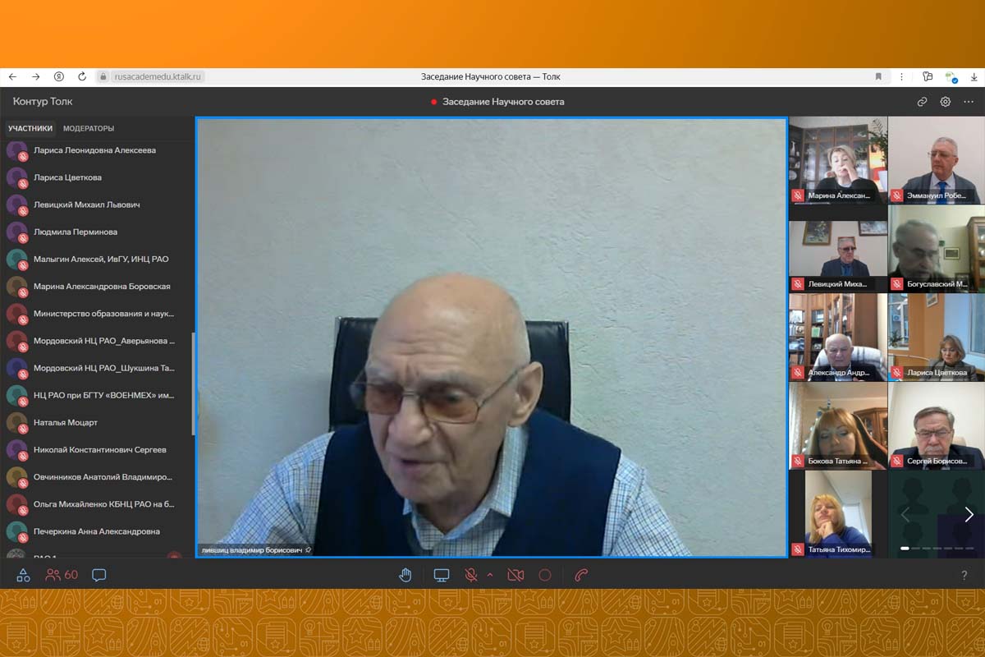Select the Участники tab
985x657 pixels.
(x=30, y=128)
